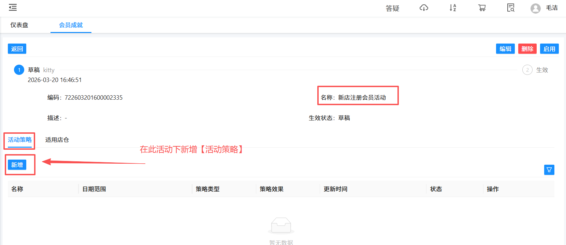The width and height of the screenshot is (566, 245).
Task: Select step 1 草稿 circle
Action: point(19,70)
